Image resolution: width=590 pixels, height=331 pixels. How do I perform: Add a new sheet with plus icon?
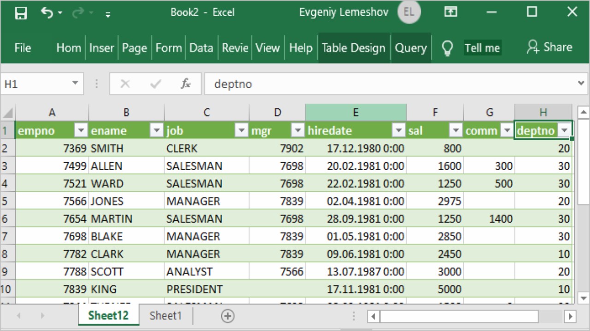228,316
